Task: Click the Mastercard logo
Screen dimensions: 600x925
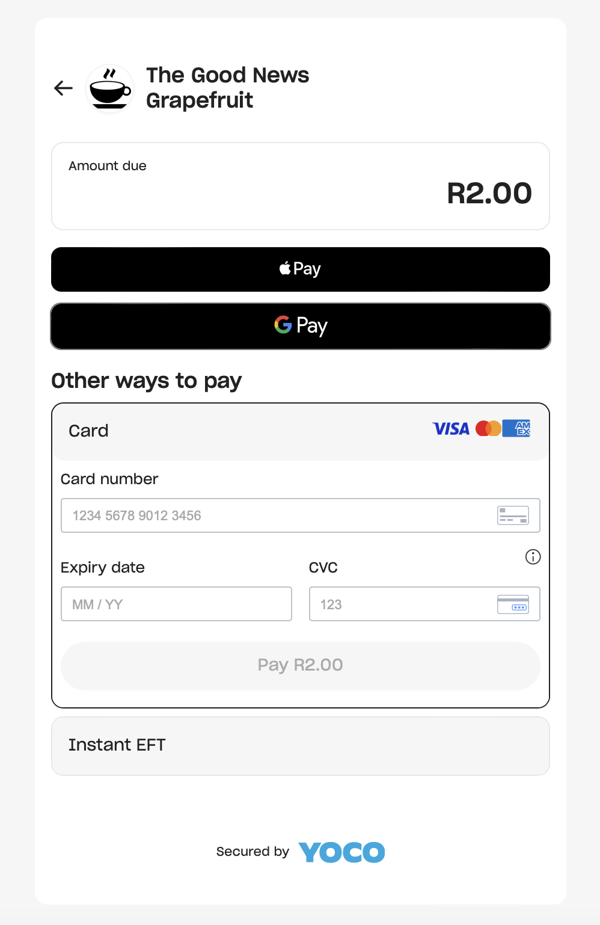Action: coord(488,429)
